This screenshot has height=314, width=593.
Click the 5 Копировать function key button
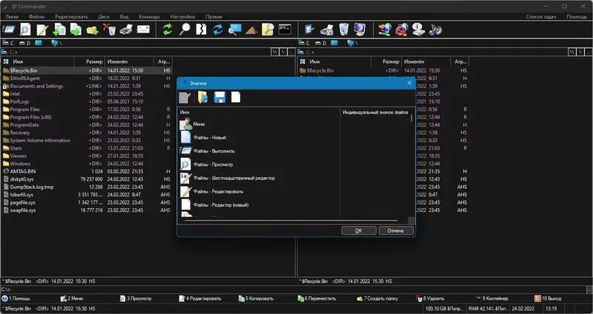[256, 298]
